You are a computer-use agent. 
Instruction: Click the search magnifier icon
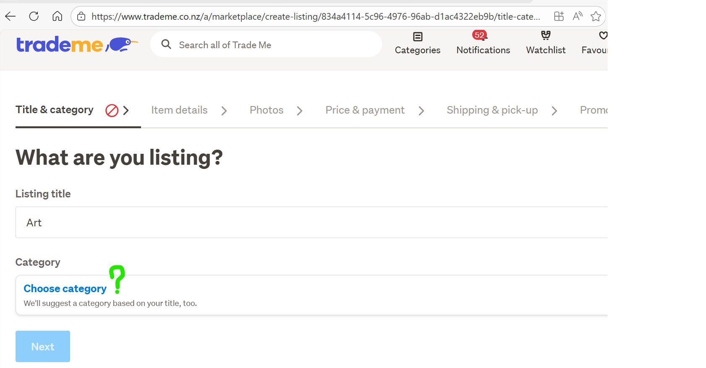coord(166,44)
